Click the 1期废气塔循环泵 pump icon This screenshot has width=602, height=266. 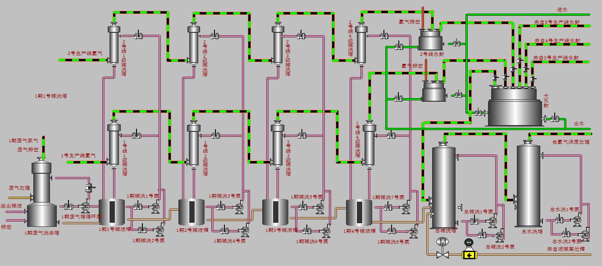pyautogui.click(x=85, y=207)
